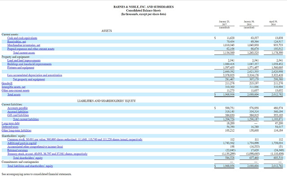The width and height of the screenshot is (287, 179).
Task: Click Merchandise inventories, net link
Action: pyautogui.click(x=24, y=45)
